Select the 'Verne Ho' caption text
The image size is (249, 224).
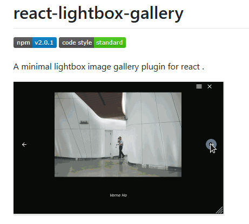coord(118,195)
